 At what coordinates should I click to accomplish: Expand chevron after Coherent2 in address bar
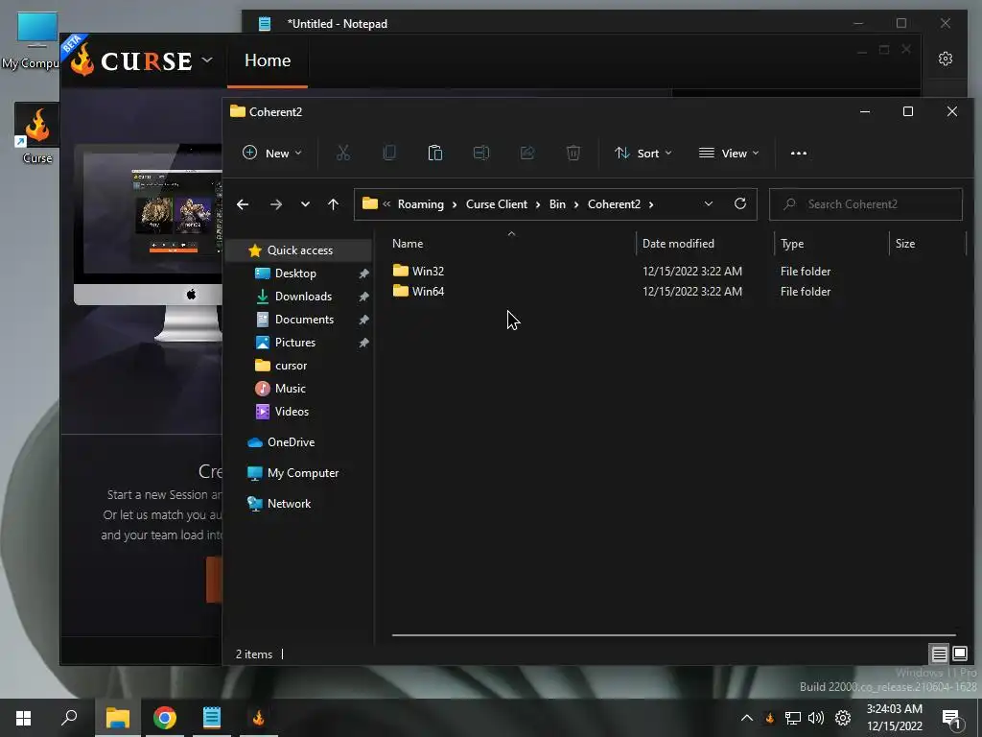pyautogui.click(x=651, y=204)
